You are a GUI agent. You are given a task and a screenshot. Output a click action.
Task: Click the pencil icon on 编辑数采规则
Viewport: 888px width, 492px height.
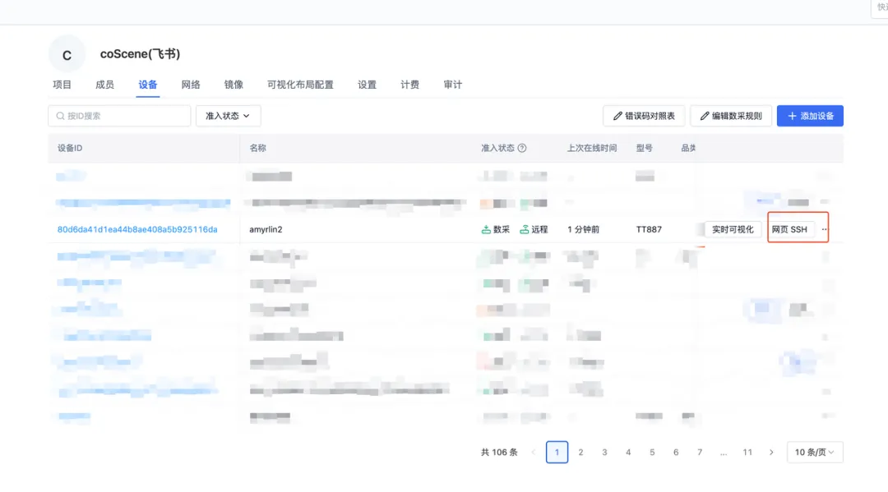point(705,116)
